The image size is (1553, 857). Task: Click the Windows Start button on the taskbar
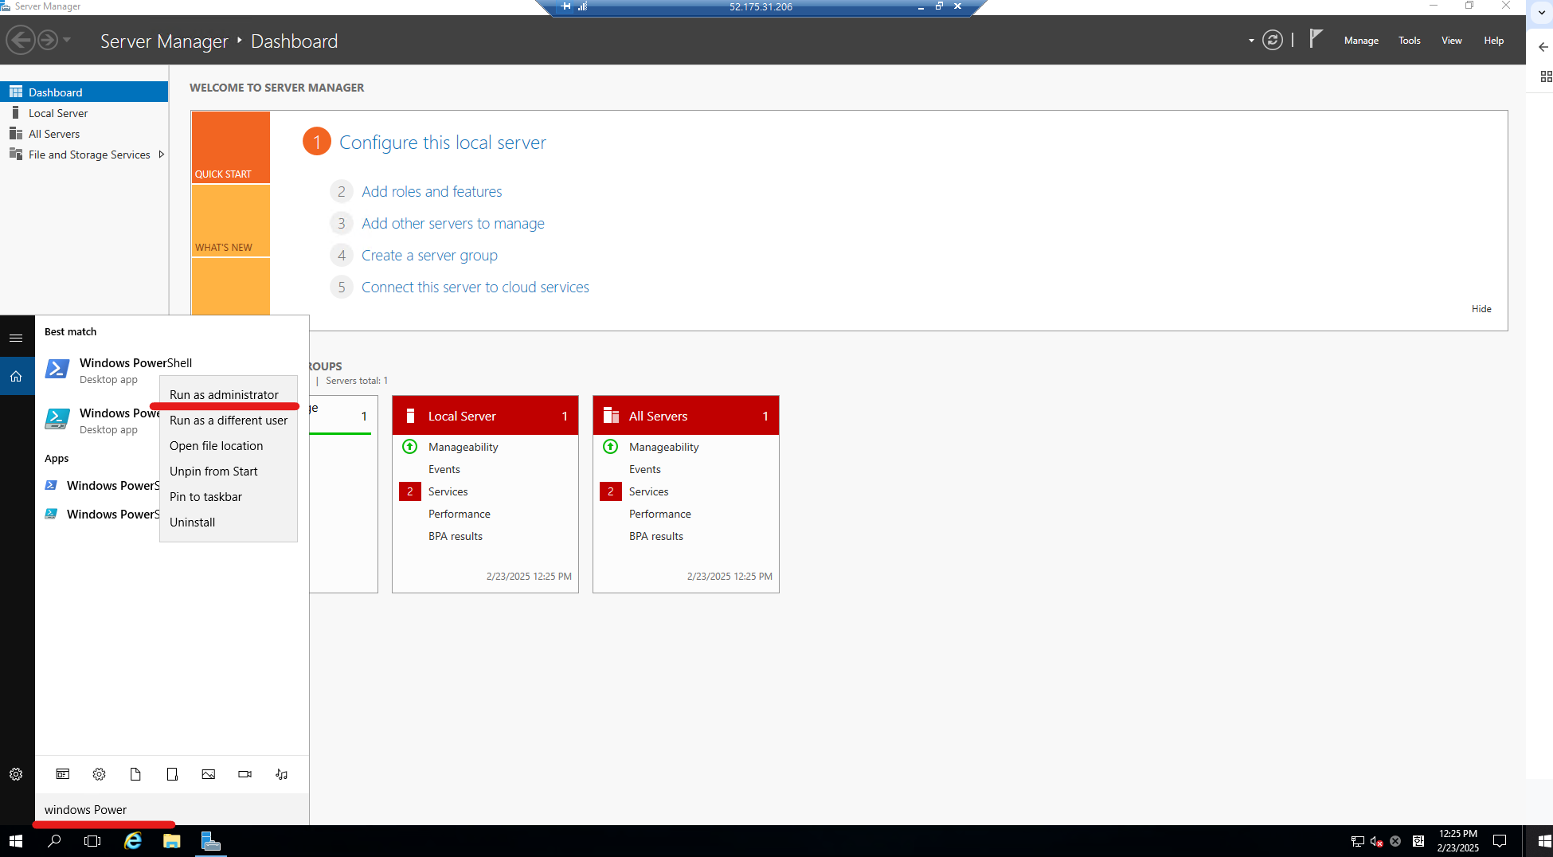tap(16, 841)
